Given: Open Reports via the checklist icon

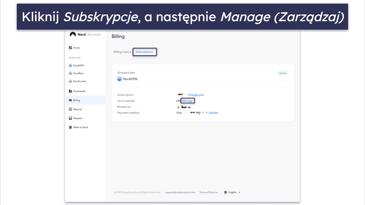Looking at the screenshot, I should tap(70, 109).
